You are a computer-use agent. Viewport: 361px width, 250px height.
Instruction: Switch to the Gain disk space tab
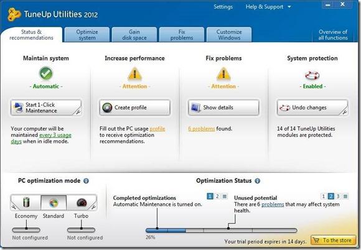134,35
